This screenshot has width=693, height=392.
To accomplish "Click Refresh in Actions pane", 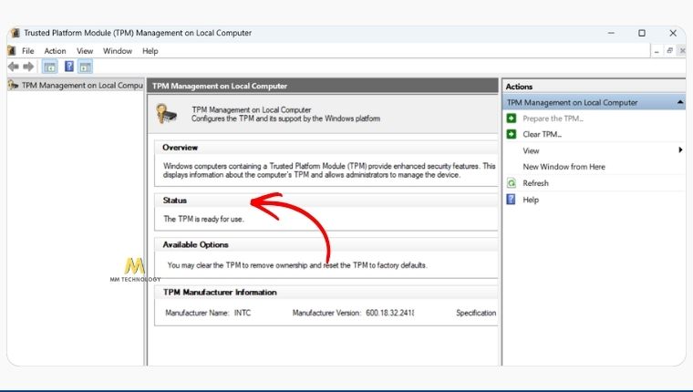I will (535, 183).
